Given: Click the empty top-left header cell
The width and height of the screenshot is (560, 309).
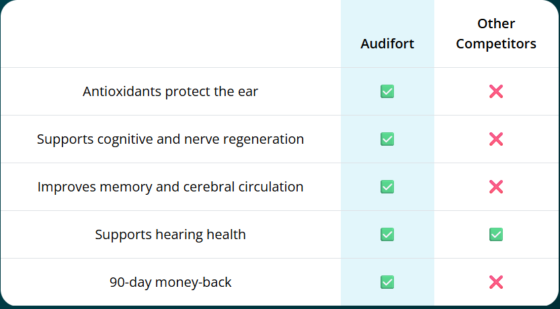Looking at the screenshot, I should 170,34.
